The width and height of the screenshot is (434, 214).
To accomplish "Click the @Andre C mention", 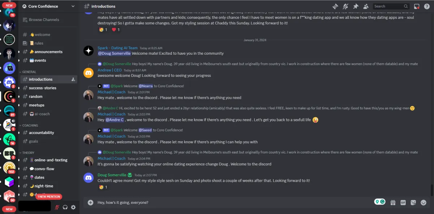I will pos(115,119).
